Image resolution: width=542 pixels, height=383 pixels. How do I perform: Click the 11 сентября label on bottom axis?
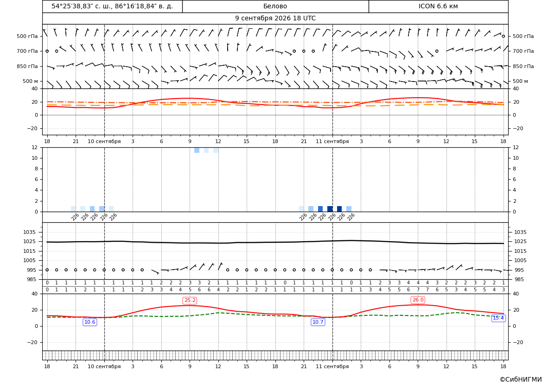pos(332,366)
